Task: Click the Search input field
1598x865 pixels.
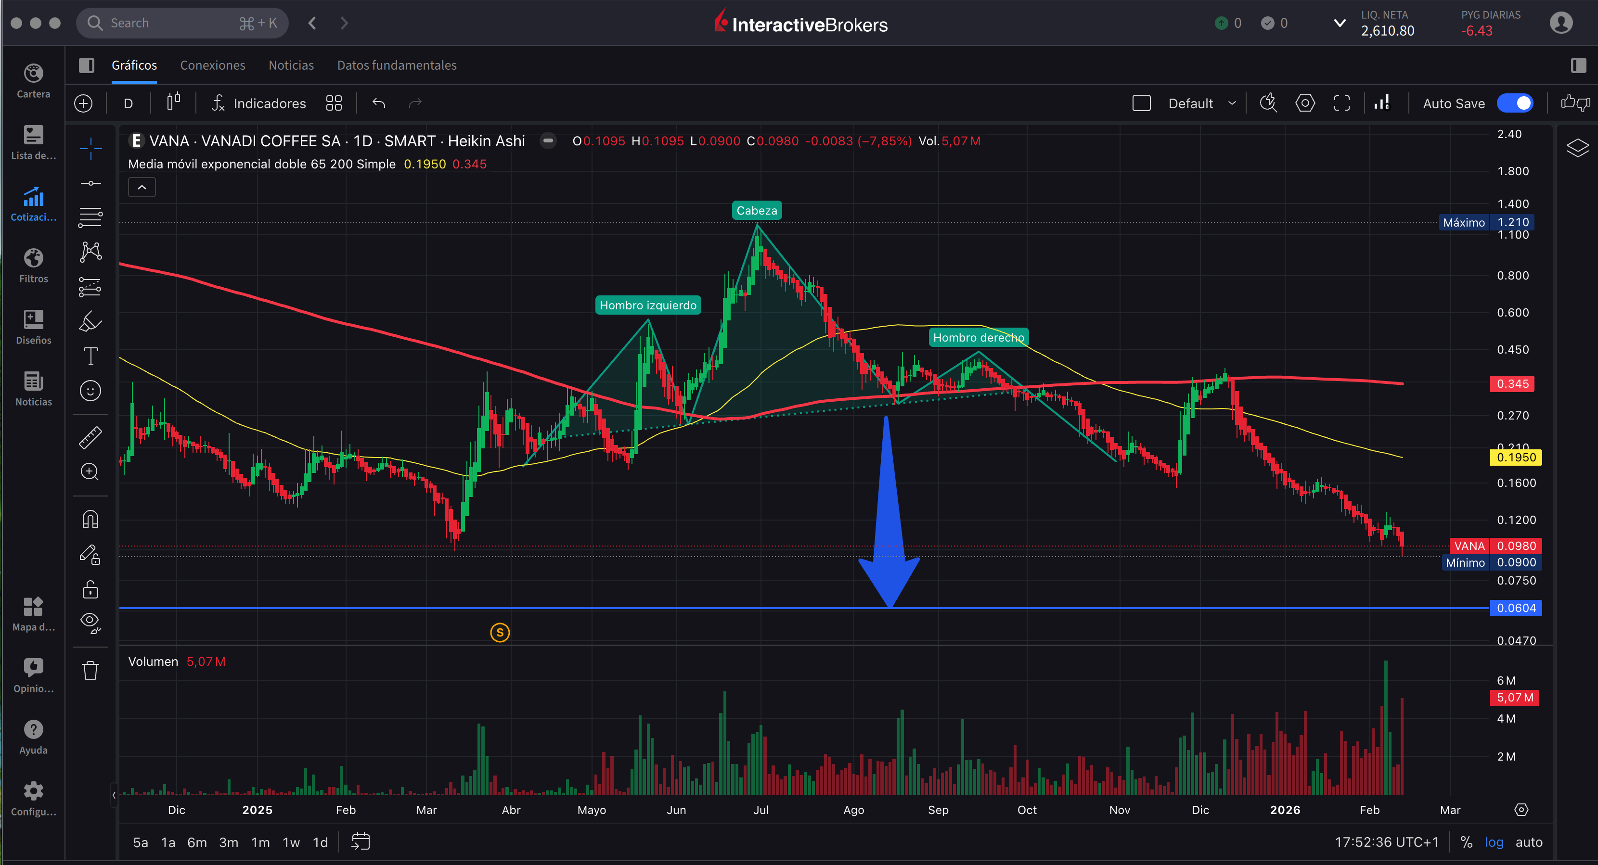Action: pos(174,23)
